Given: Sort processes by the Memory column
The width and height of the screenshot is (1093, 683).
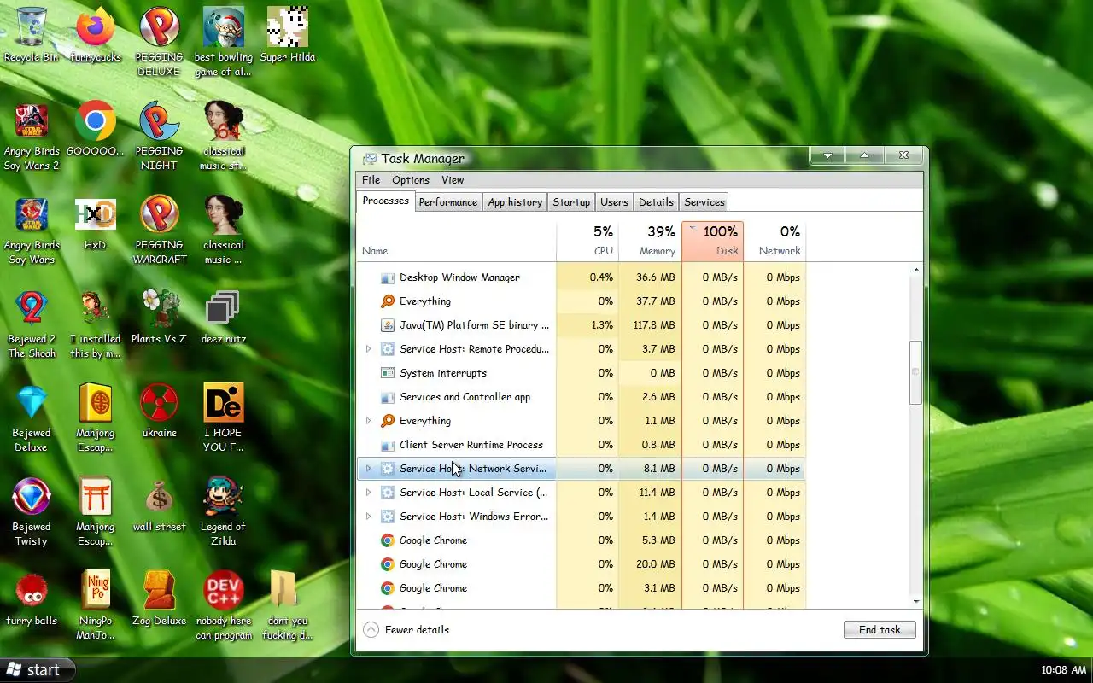Looking at the screenshot, I should [650, 240].
